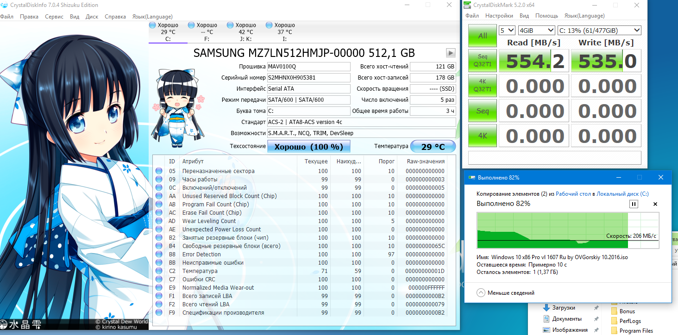The width and height of the screenshot is (678, 335).
Task: Click status orb for Температура attribute row
Action: pyautogui.click(x=159, y=271)
